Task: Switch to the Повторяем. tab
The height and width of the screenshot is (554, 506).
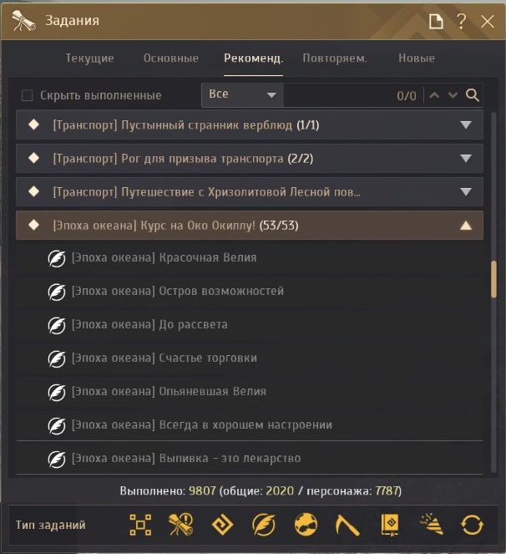Action: [335, 58]
